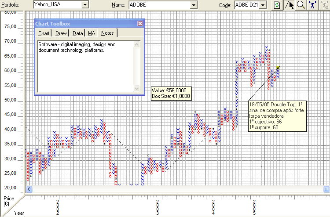330x217 pixels.
Task: Click the refresh chart data icon
Action: pyautogui.click(x=277, y=5)
